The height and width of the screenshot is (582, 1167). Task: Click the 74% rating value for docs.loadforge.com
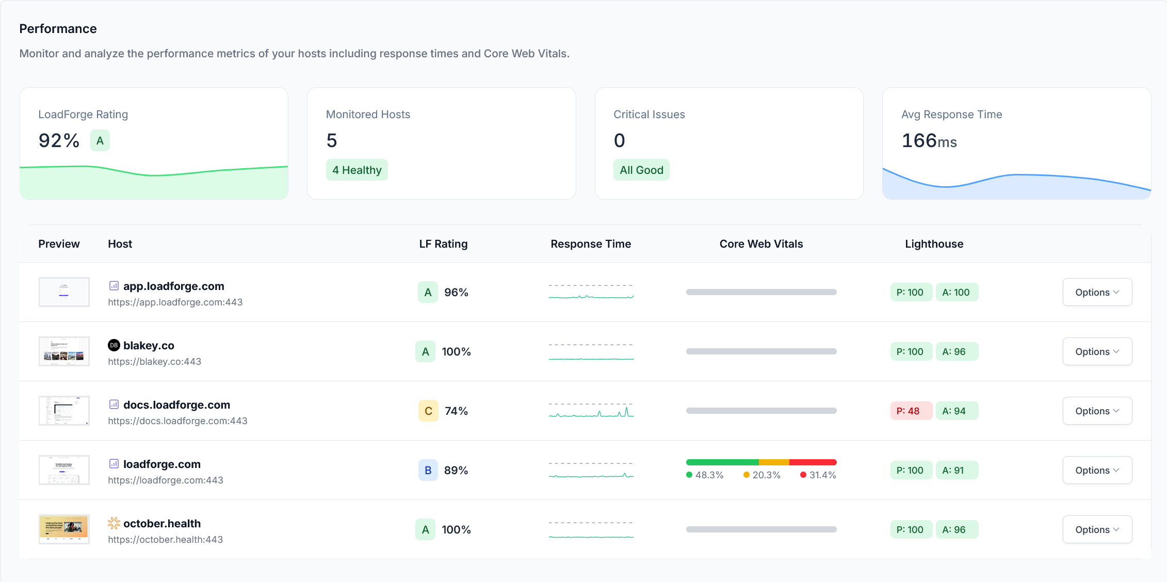pos(456,411)
